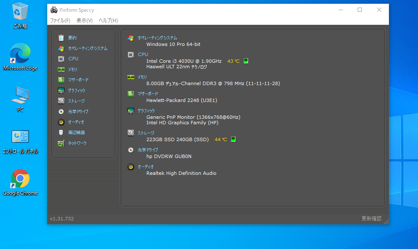The height and width of the screenshot is (249, 418).
Task: Open the ネットワーク card icon in sidebar
Action: coord(61,143)
